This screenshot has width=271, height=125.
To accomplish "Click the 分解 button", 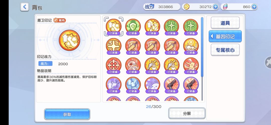I will tap(187, 113).
